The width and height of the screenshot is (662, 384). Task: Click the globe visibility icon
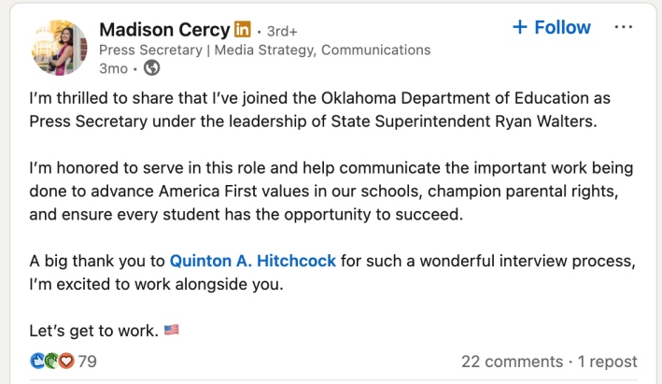151,67
